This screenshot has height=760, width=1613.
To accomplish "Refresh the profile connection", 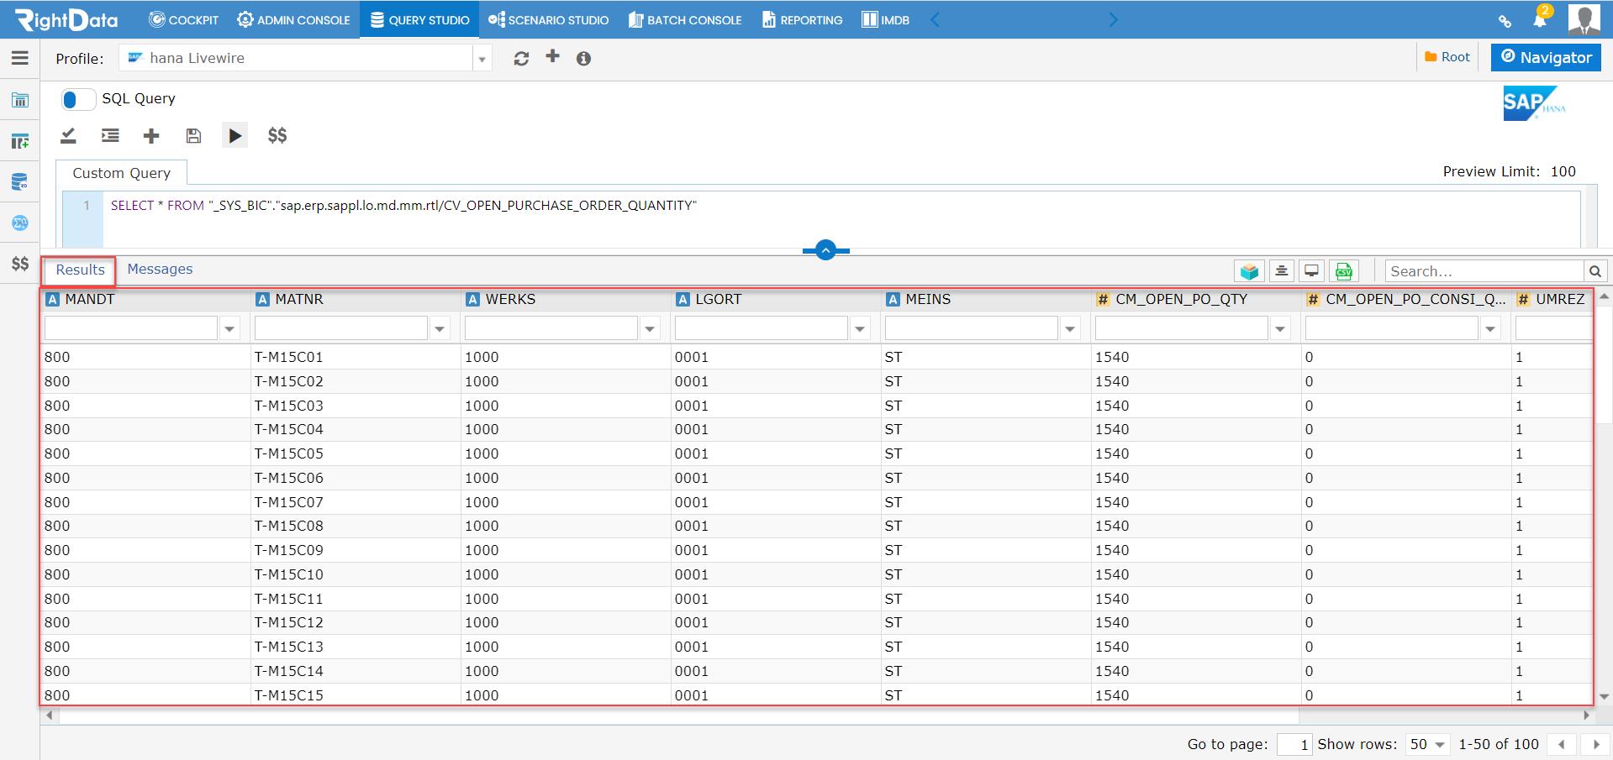I will 521,58.
